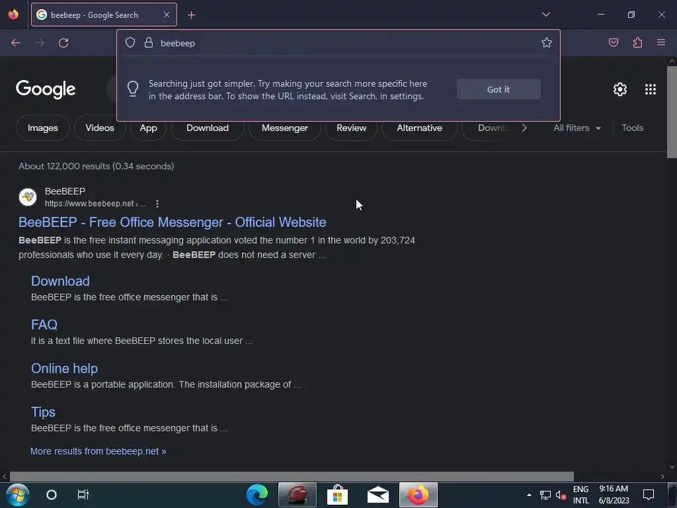The image size is (677, 508).
Task: Filter results by Images
Action: coord(43,128)
